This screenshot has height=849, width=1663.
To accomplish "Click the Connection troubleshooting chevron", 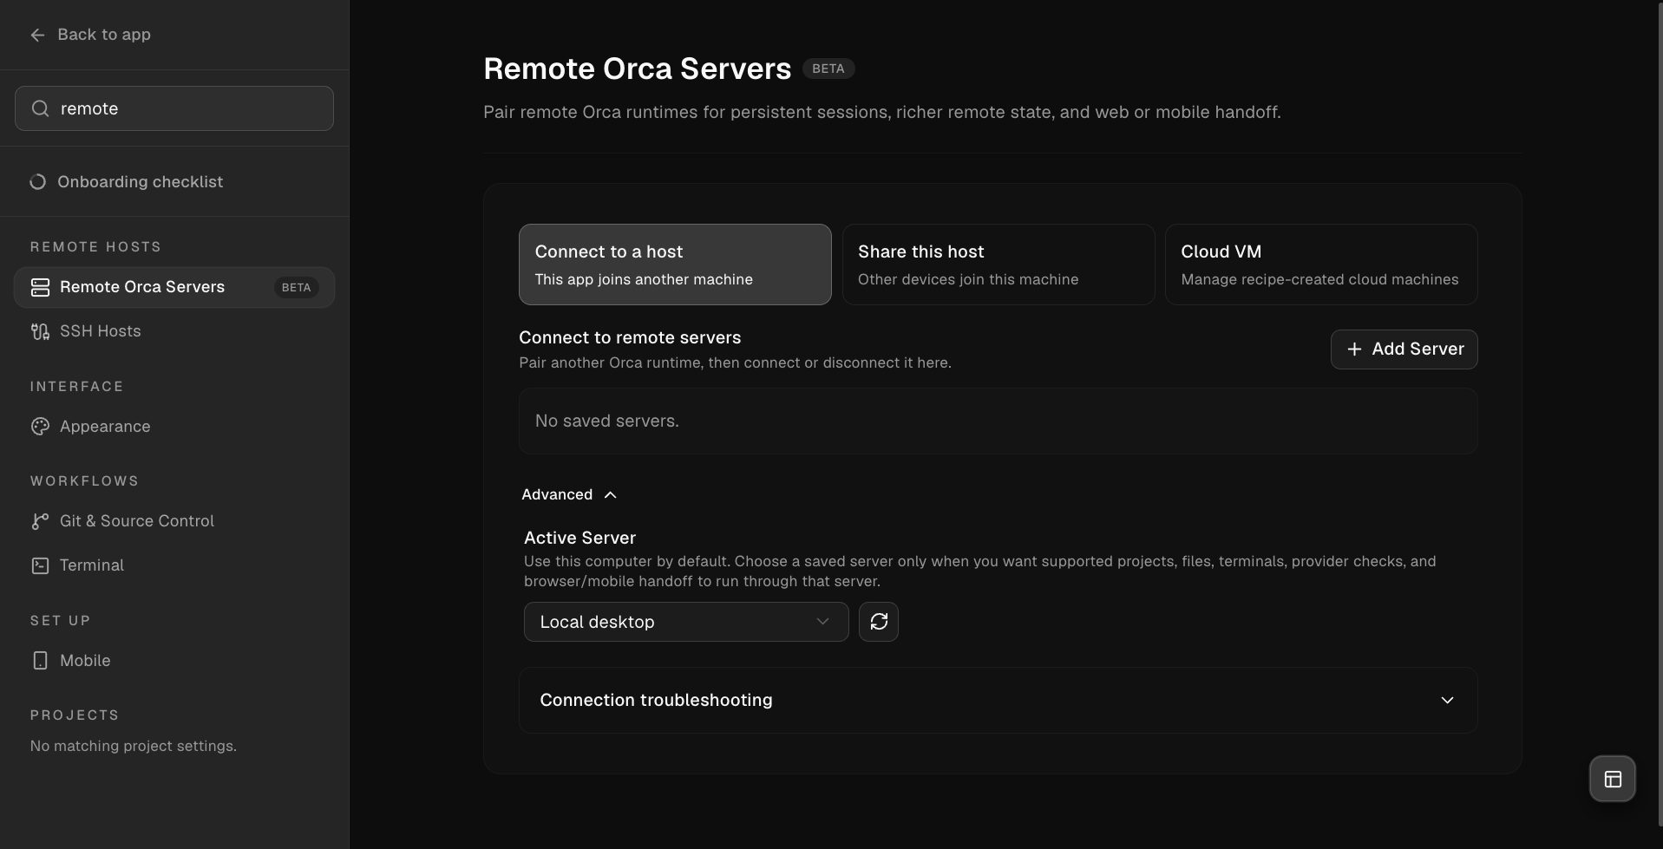I will pyautogui.click(x=1447, y=700).
